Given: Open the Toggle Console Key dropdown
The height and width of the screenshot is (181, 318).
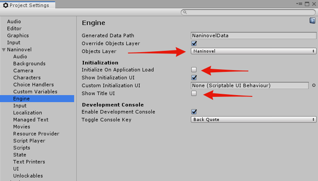Looking at the screenshot, I should tap(254, 120).
